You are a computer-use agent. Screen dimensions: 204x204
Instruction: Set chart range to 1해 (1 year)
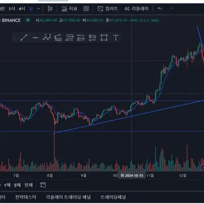point(7,185)
